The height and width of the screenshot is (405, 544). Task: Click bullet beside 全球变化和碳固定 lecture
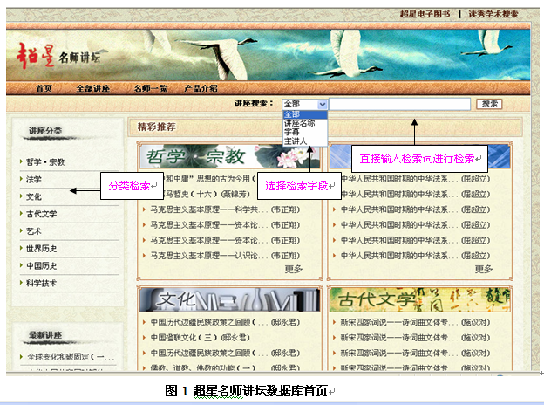click(x=21, y=356)
